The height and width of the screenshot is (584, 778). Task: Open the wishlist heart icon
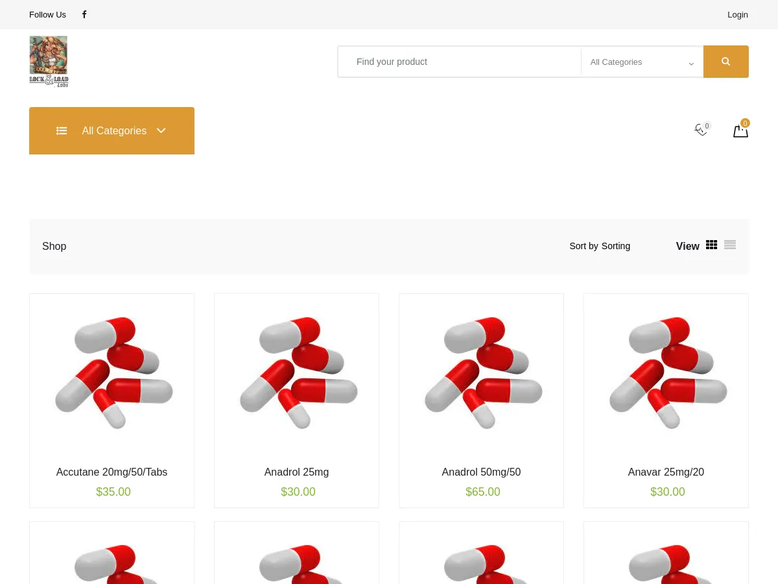pos(701,130)
